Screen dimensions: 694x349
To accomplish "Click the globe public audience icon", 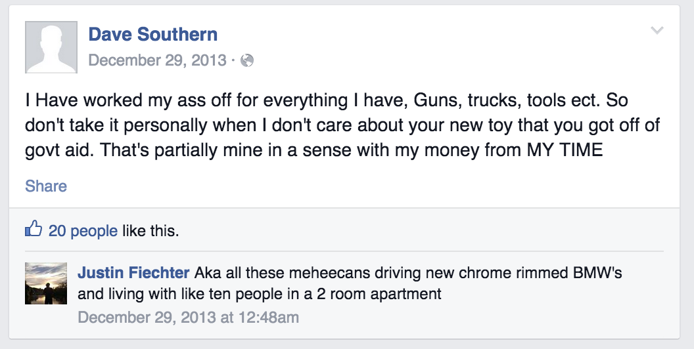I will pos(247,61).
